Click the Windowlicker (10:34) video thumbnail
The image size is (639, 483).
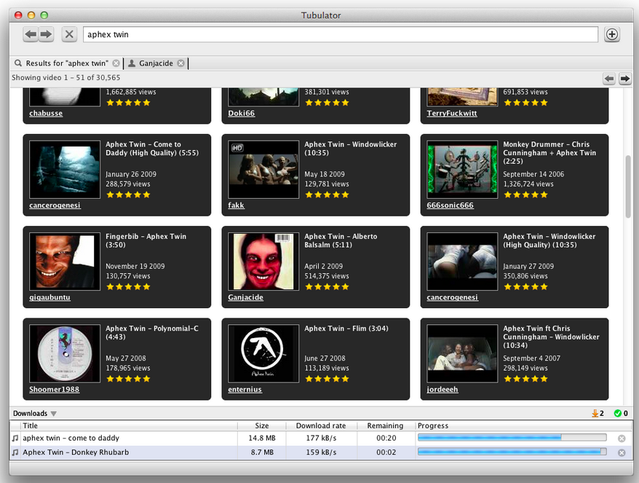click(462, 353)
